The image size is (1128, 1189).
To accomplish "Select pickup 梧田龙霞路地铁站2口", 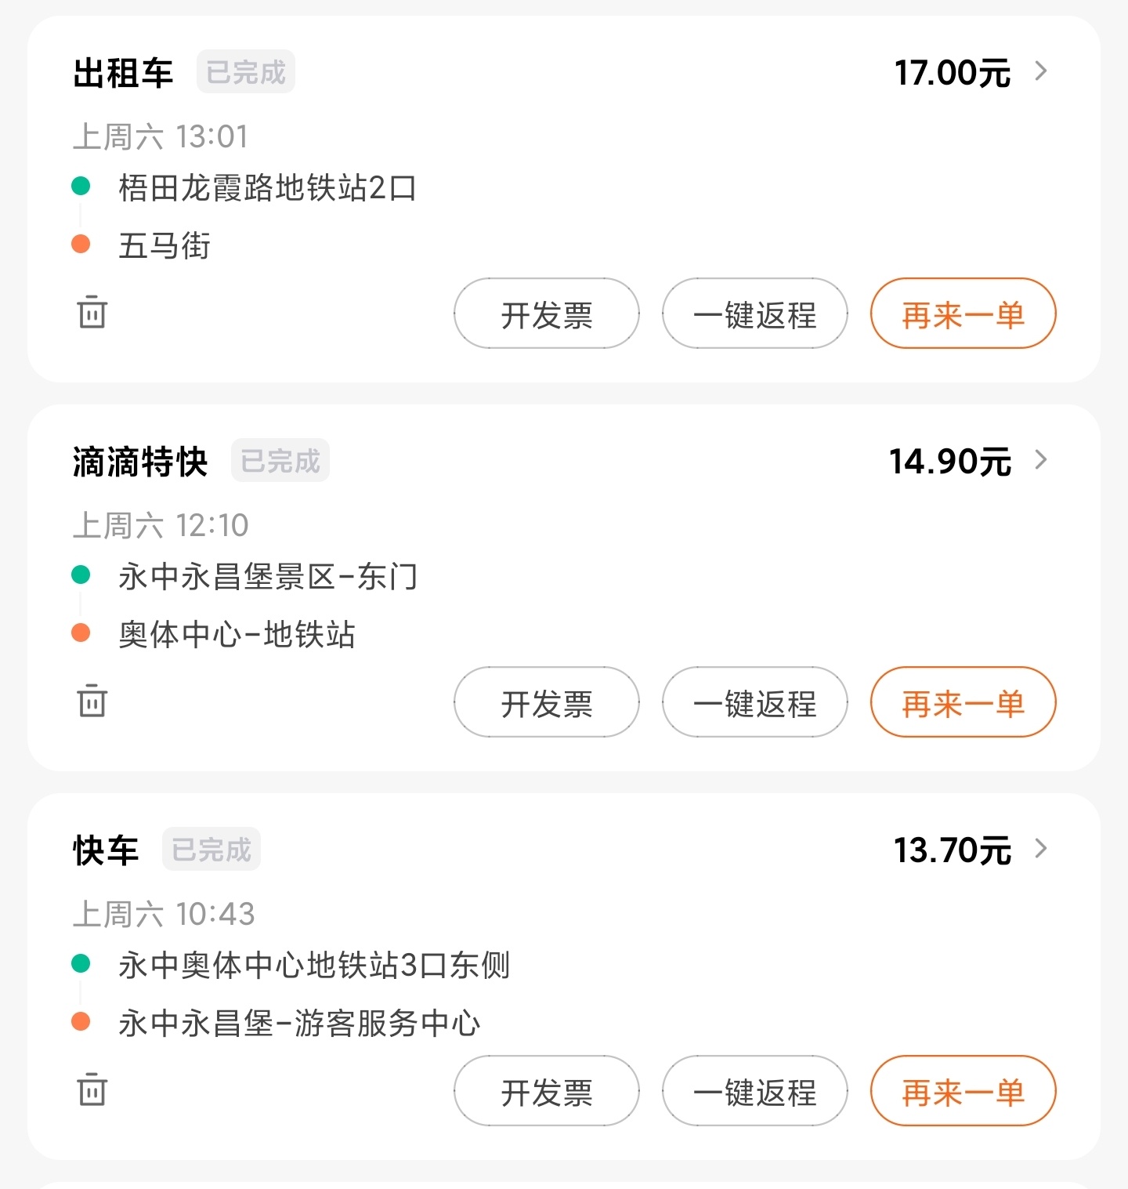I will pos(267,188).
